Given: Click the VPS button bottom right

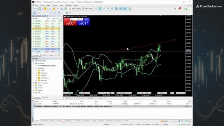Looking at the screenshot, I should [x=181, y=121].
